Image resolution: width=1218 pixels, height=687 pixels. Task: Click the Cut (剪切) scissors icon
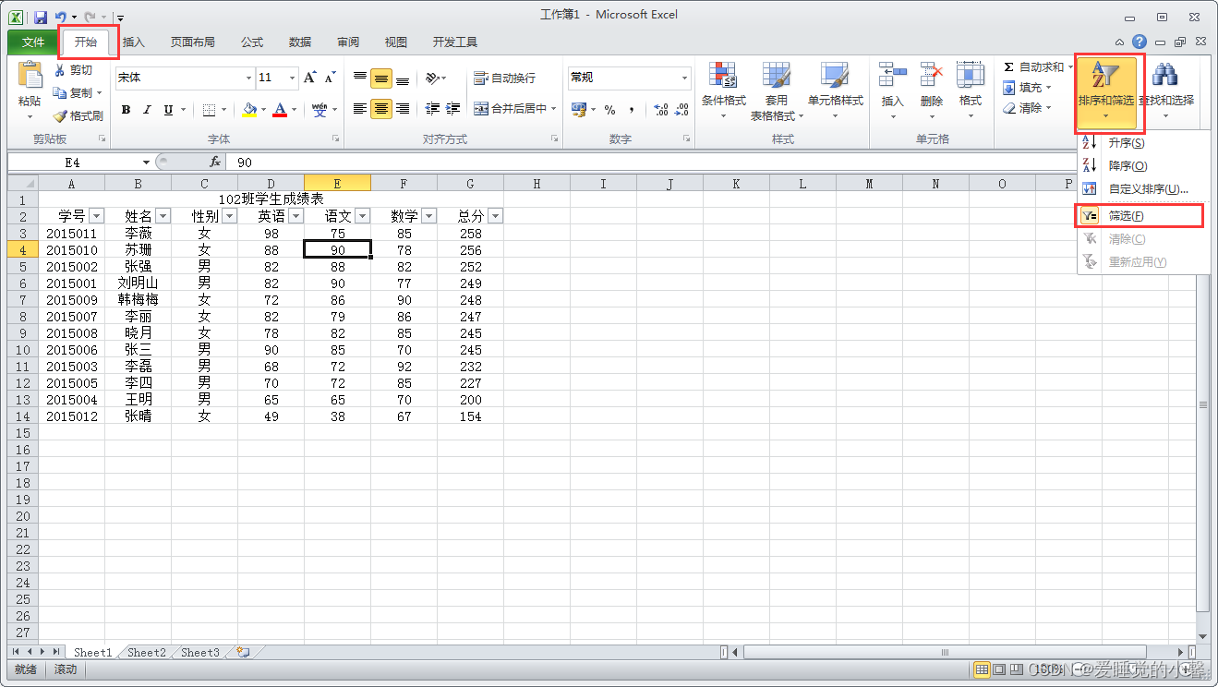[61, 70]
